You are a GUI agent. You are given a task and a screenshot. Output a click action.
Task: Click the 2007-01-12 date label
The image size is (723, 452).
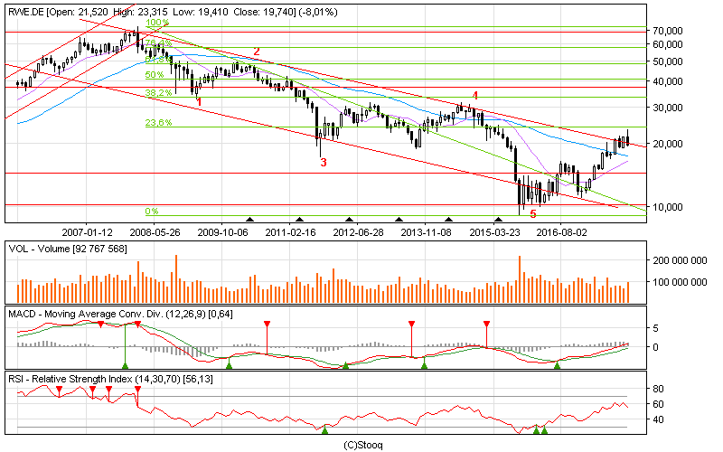[87, 232]
